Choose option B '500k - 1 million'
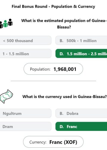The image size is (107, 150). pyautogui.click(x=81, y=40)
